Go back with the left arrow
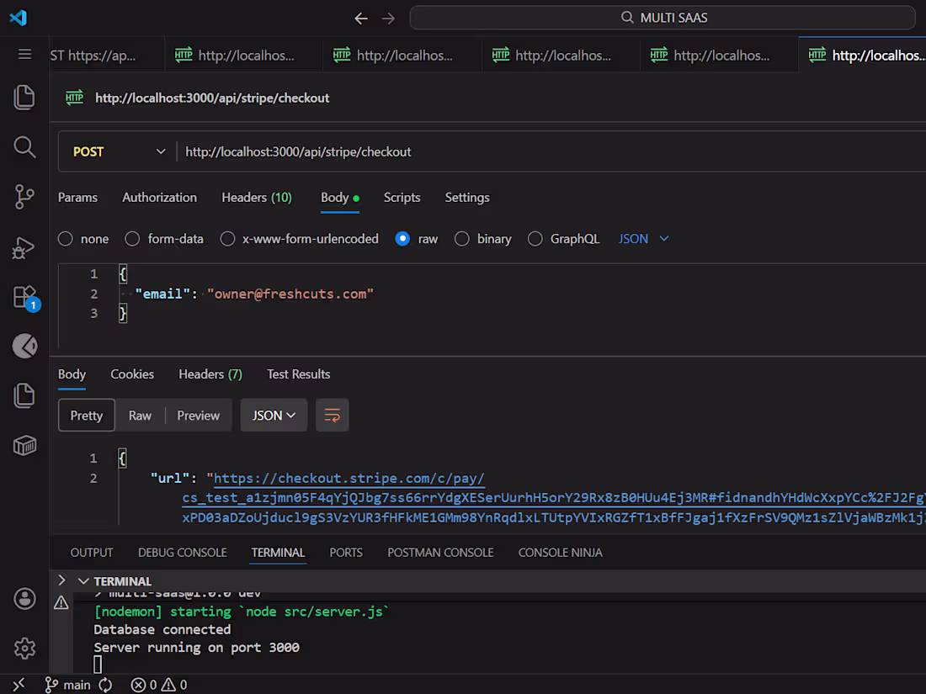This screenshot has height=694, width=926. coord(361,19)
